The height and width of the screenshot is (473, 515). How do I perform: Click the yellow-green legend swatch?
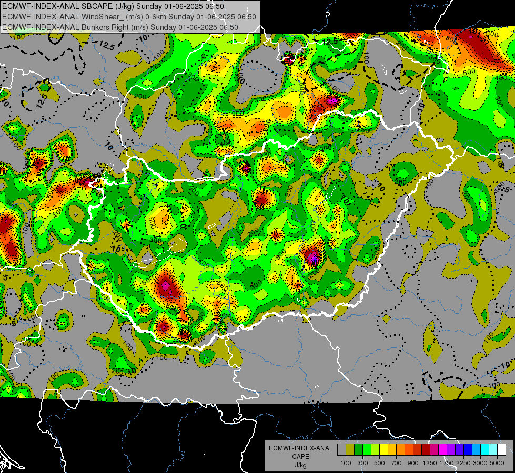coord(376,450)
